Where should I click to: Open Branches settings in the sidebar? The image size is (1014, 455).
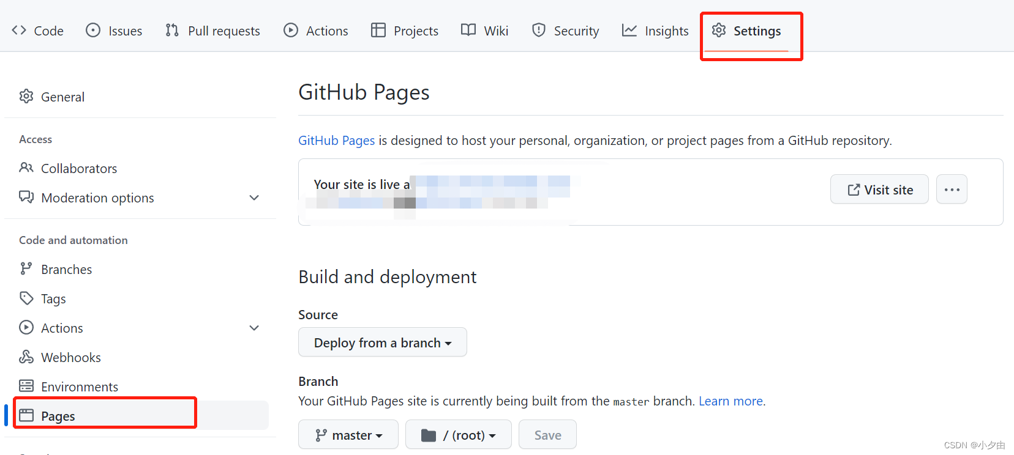point(140,269)
